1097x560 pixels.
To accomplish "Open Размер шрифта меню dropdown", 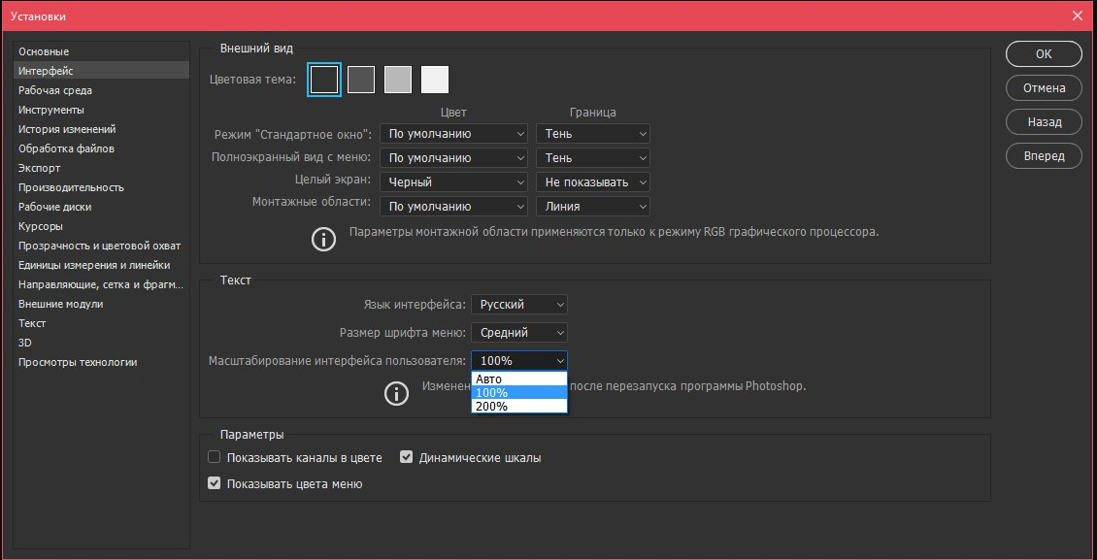I will (519, 333).
